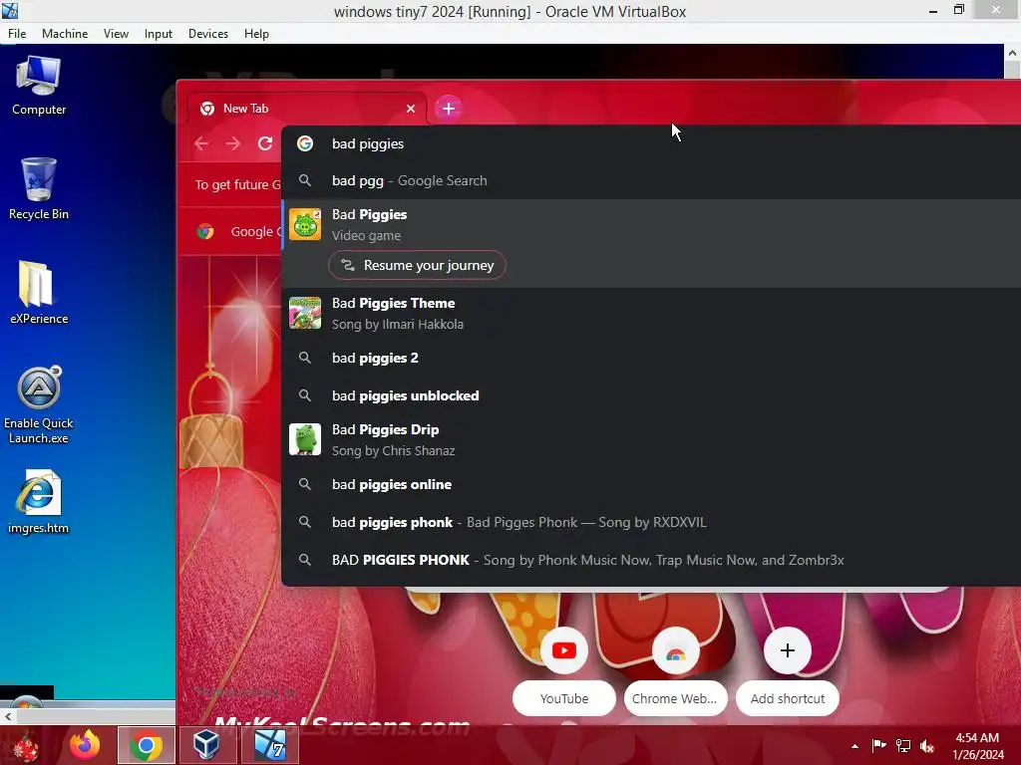Select the New Tab browser tab
Image resolution: width=1021 pixels, height=765 pixels.
point(307,109)
